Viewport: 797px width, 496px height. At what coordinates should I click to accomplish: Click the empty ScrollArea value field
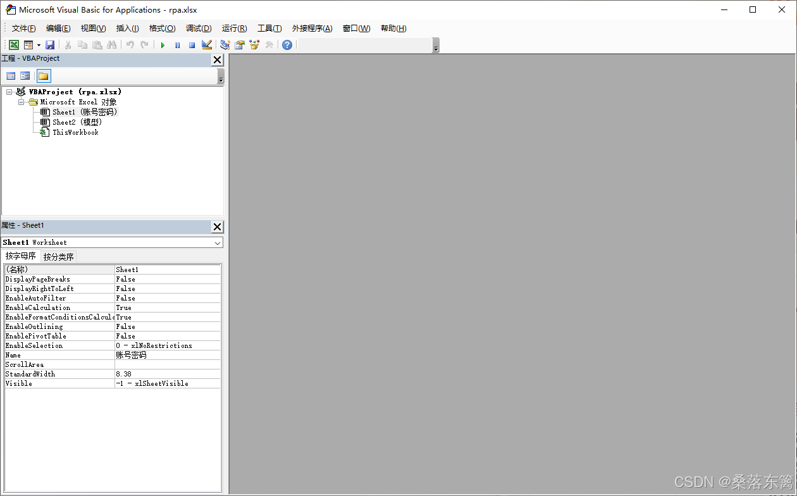point(168,364)
